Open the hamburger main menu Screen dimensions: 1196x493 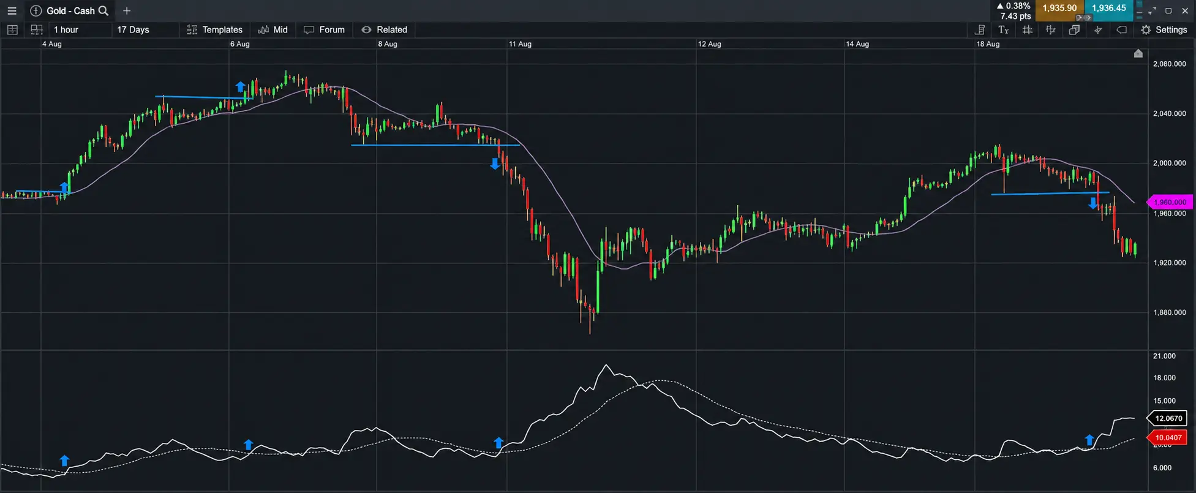tap(12, 11)
